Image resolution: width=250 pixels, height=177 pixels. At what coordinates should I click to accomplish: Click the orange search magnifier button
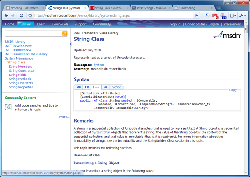(x=65, y=33)
